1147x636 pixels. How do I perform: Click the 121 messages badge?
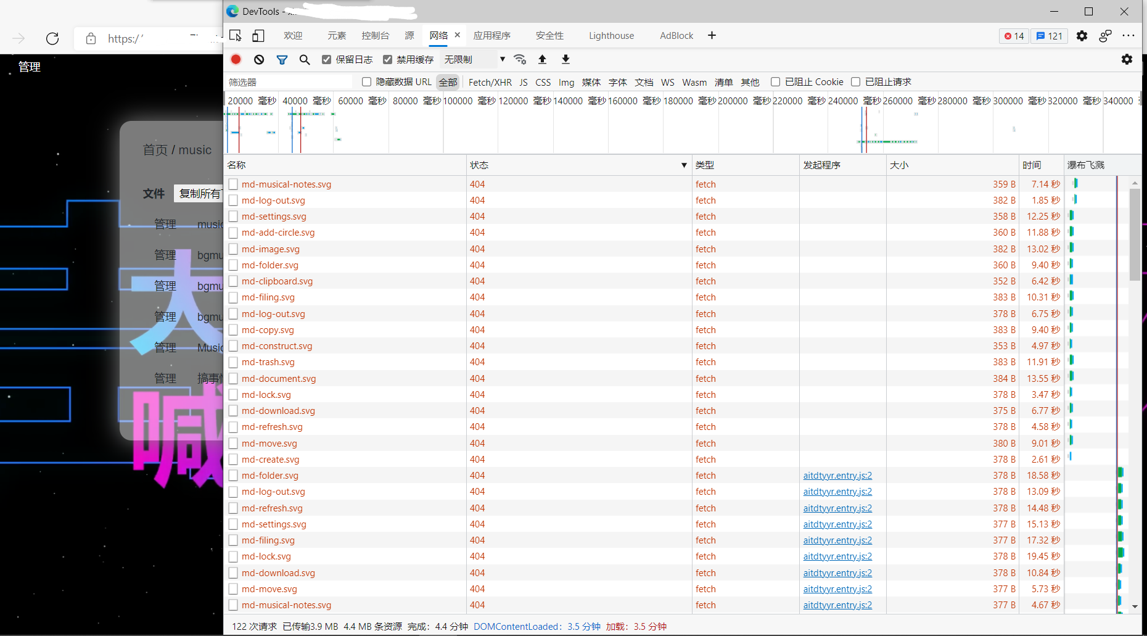coord(1049,36)
